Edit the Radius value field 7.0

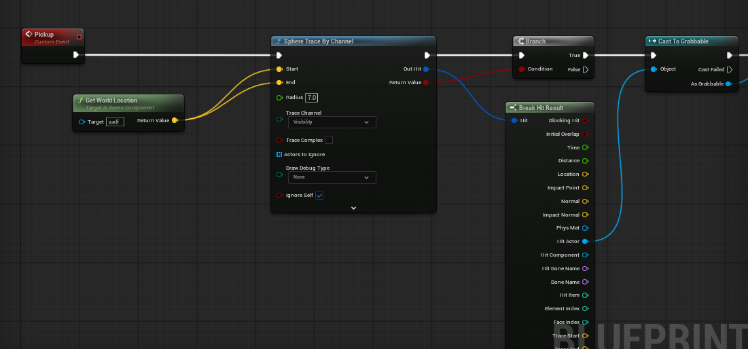(312, 98)
